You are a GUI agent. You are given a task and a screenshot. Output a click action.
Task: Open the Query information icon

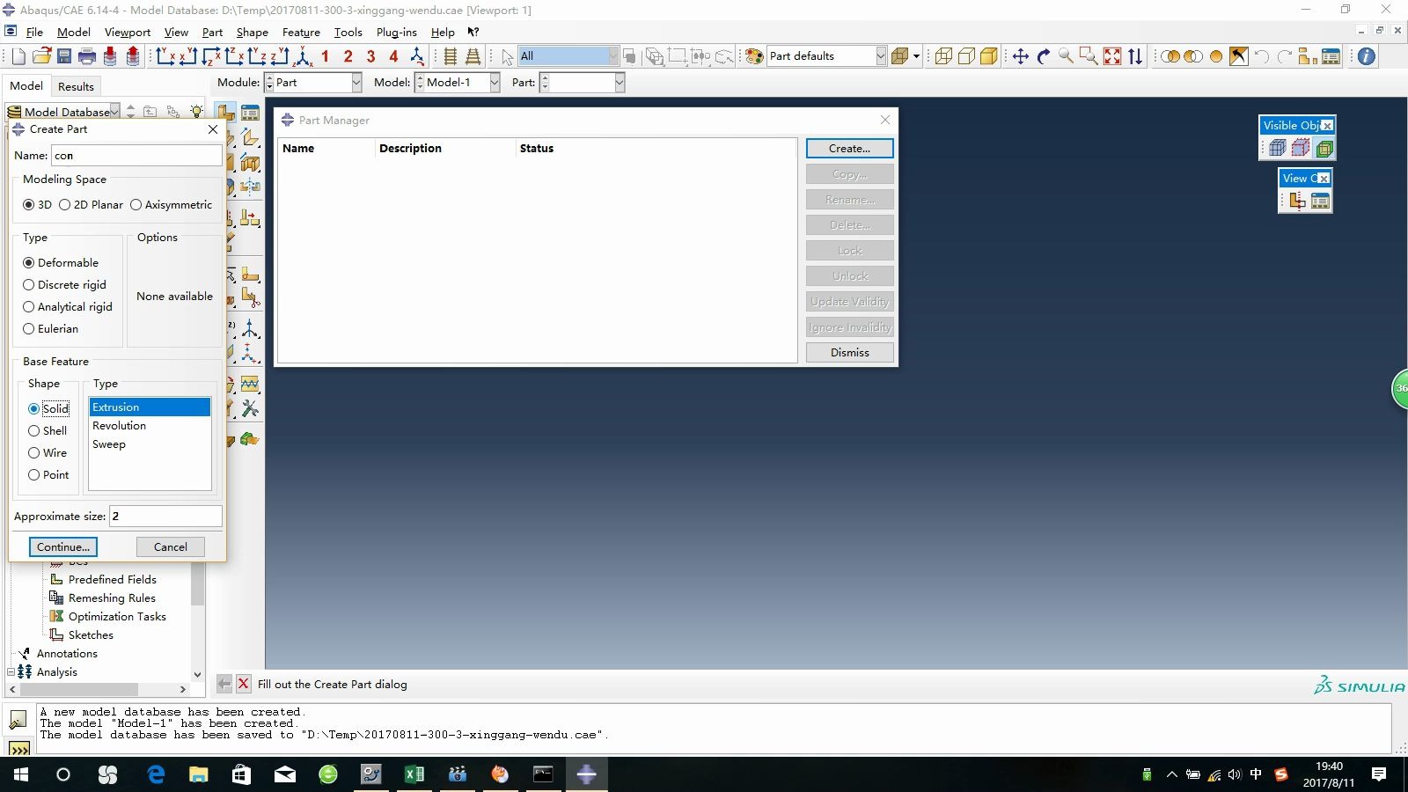pyautogui.click(x=1366, y=56)
